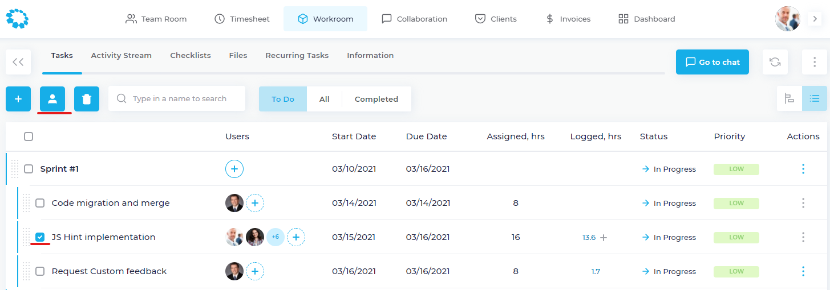Click the trash delete button

pyautogui.click(x=87, y=99)
